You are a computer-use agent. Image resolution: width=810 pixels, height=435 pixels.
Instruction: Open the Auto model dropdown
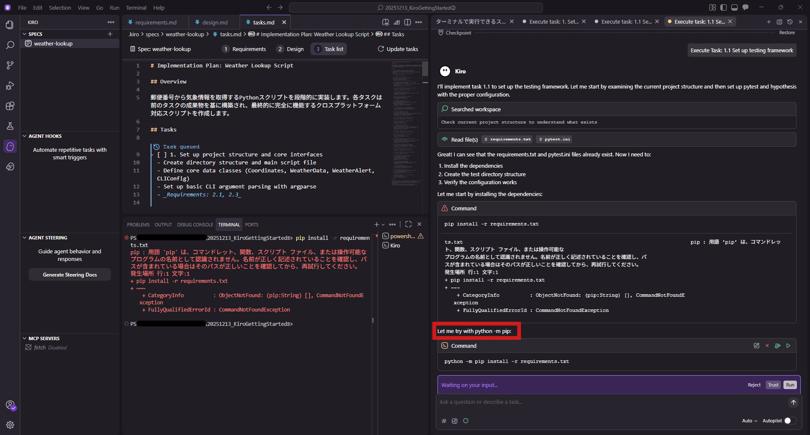(x=749, y=421)
